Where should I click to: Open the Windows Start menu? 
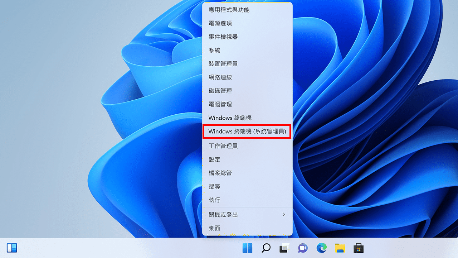click(247, 248)
